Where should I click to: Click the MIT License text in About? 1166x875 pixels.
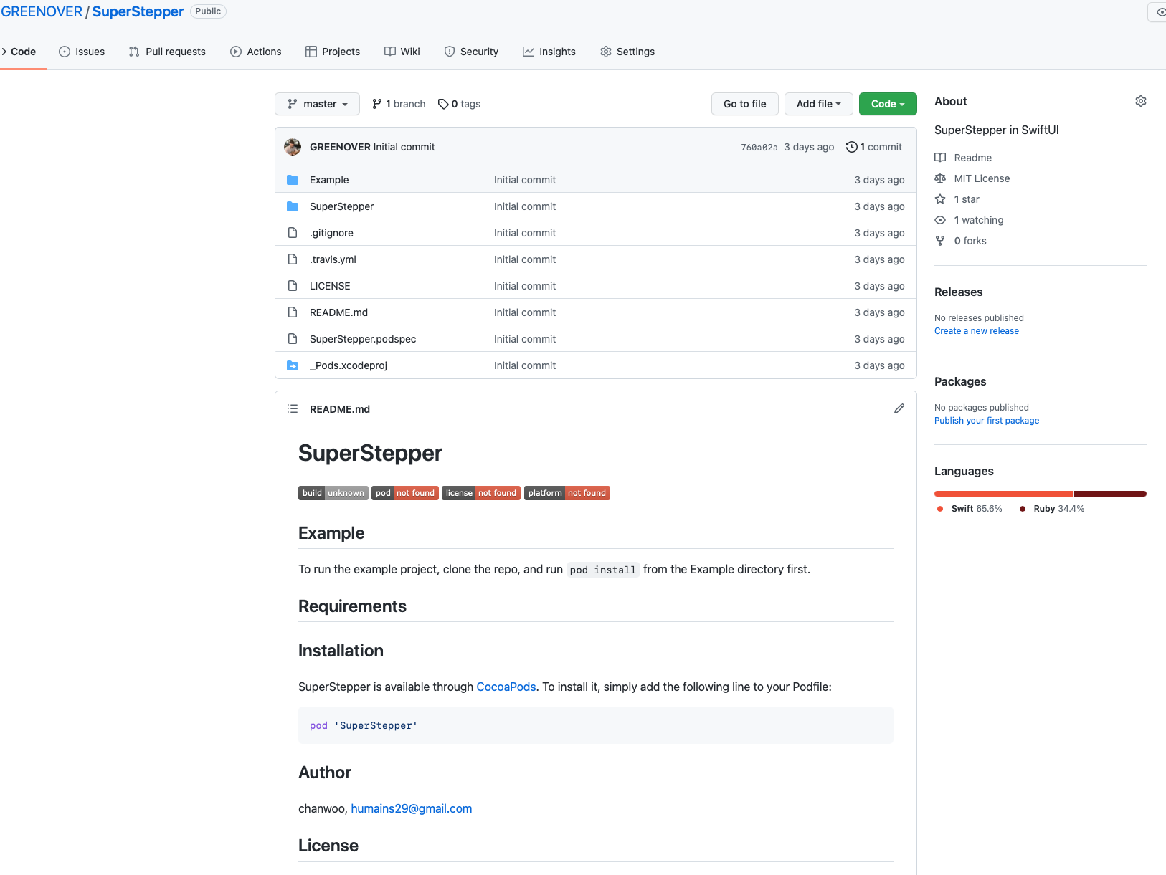point(982,178)
